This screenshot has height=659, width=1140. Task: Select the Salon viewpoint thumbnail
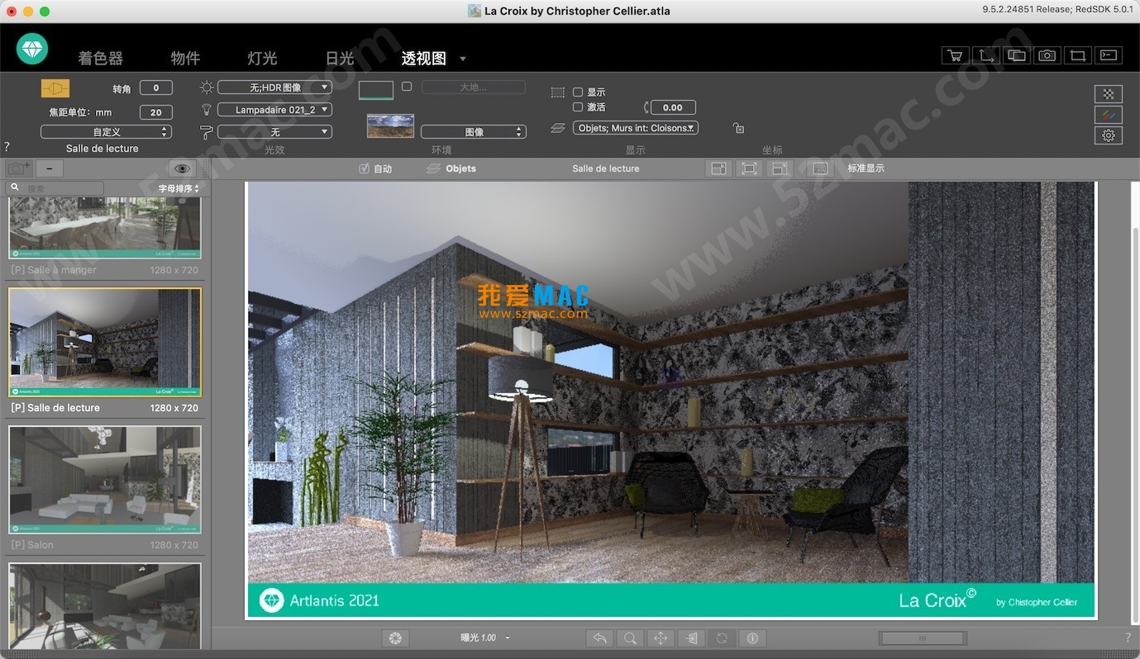105,480
